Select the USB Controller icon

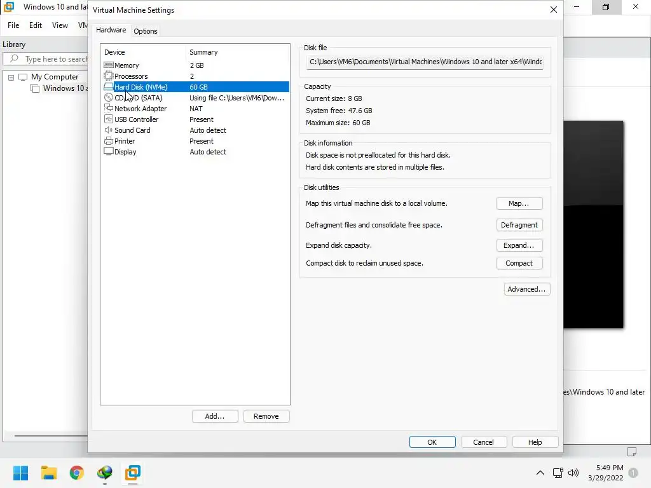[108, 119]
